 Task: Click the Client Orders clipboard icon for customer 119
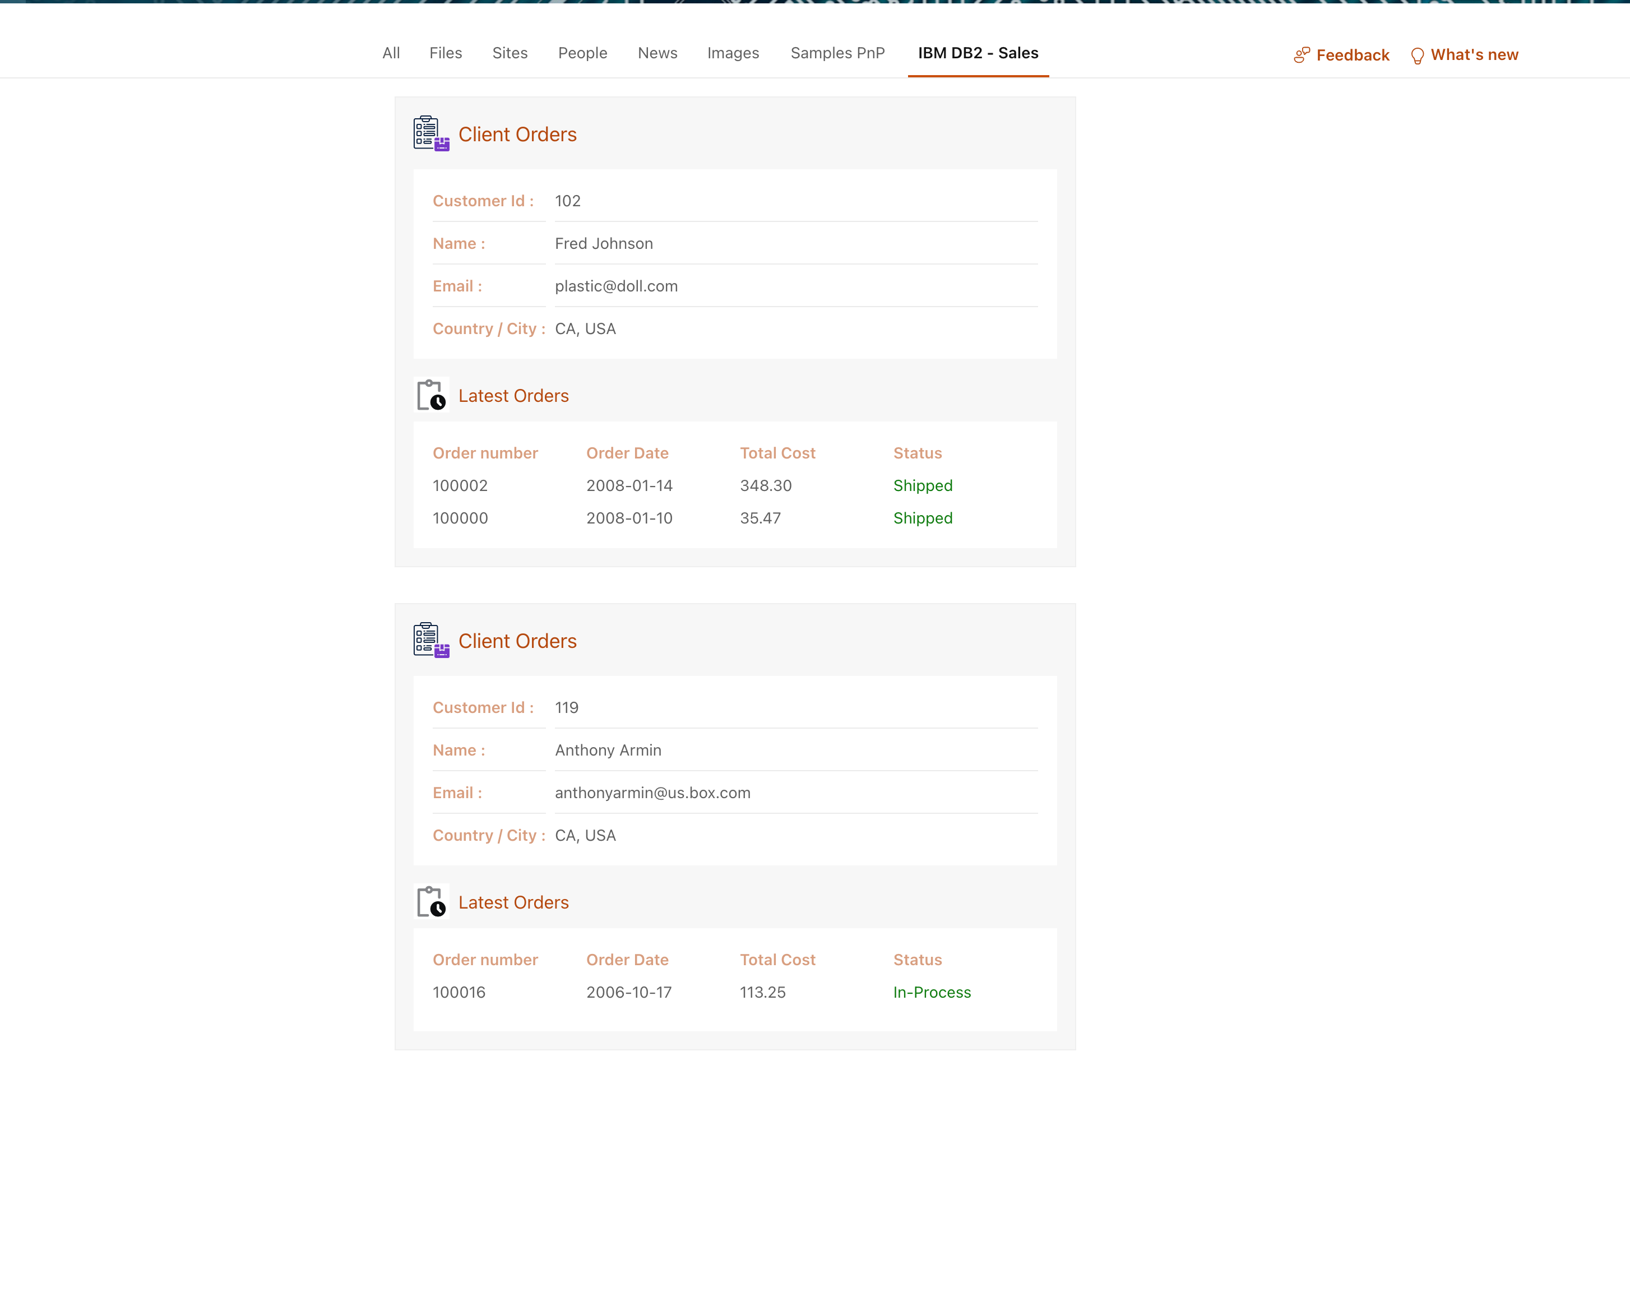click(x=431, y=640)
